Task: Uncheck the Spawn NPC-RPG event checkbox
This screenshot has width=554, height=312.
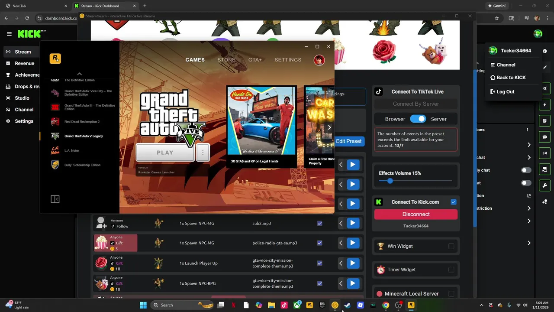Action: (319, 283)
